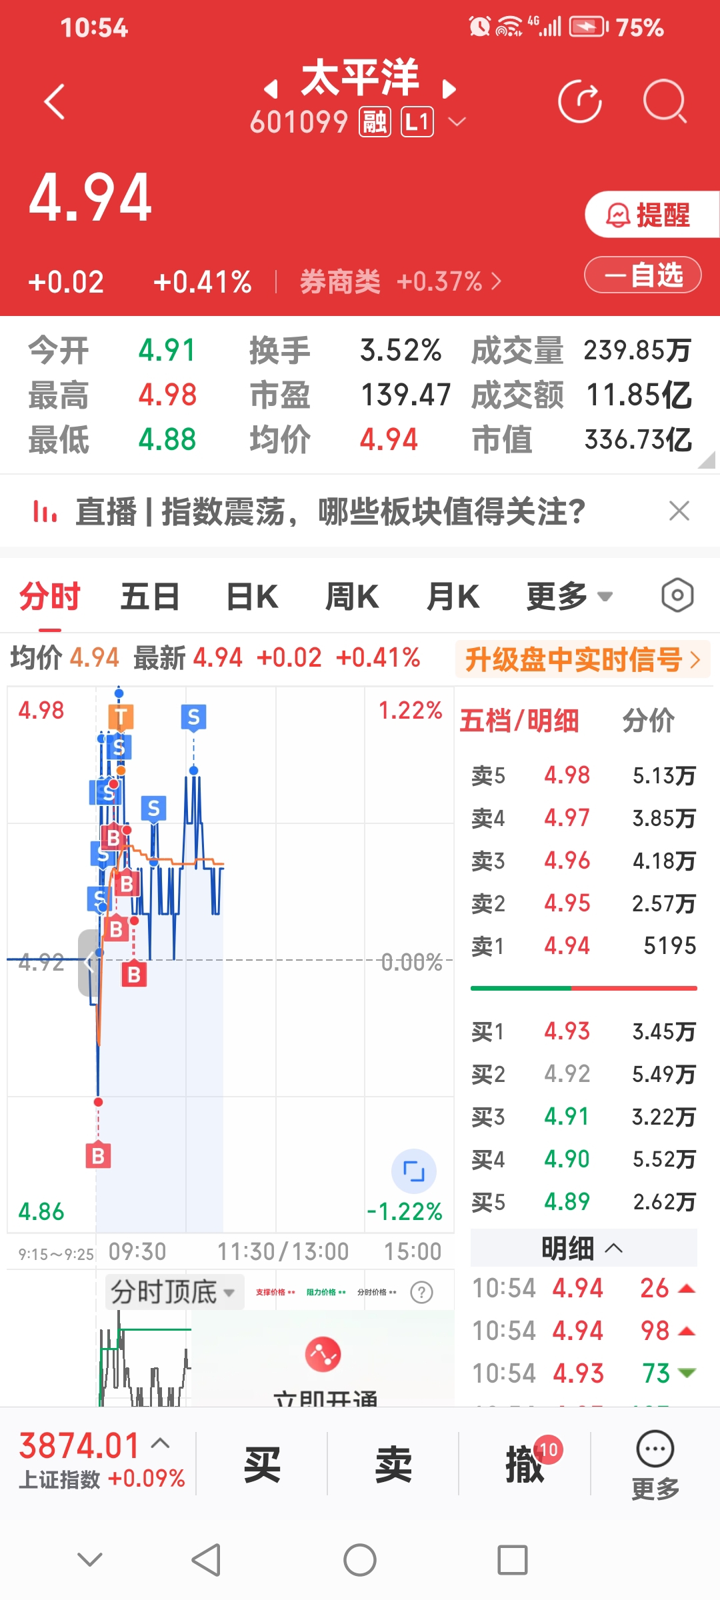Switch to 周K chart tab
The height and width of the screenshot is (1600, 720).
[x=353, y=597]
